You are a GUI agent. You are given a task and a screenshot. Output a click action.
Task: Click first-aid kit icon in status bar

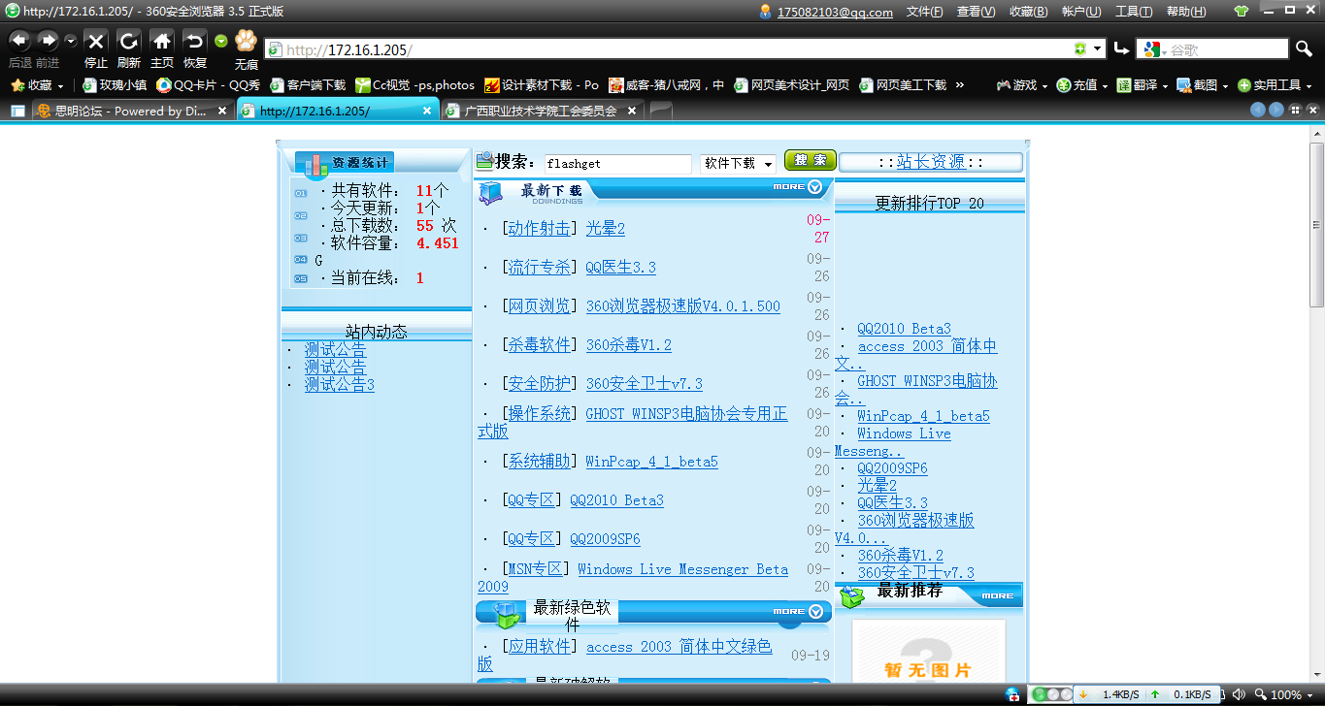pyautogui.click(x=1012, y=694)
